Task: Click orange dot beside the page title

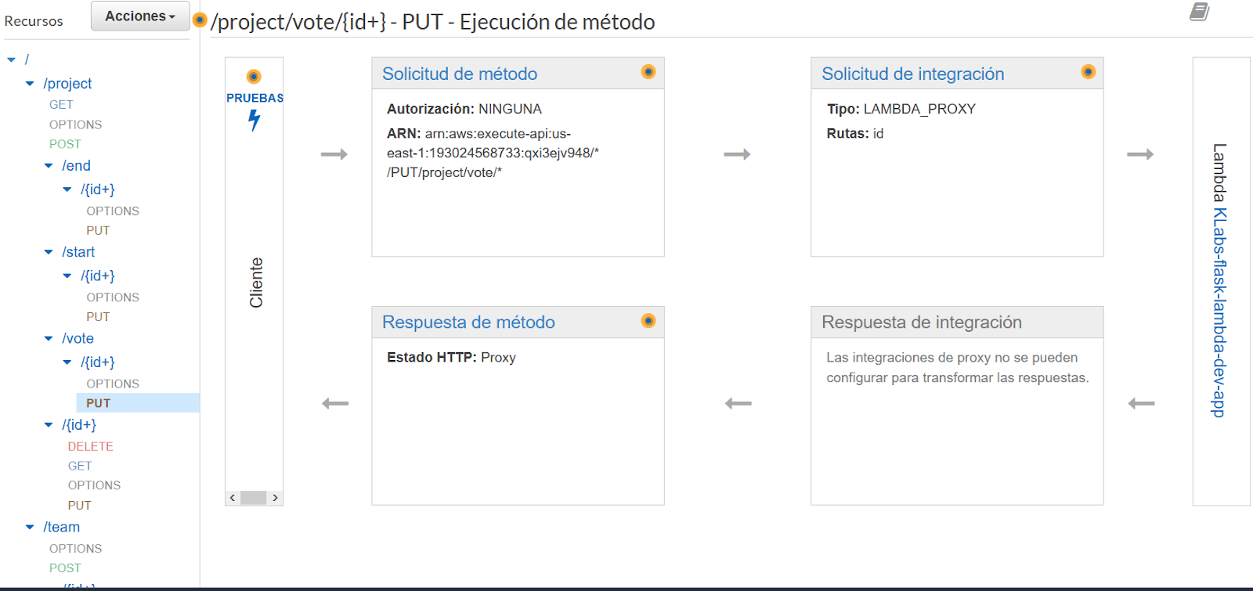Action: pyautogui.click(x=200, y=20)
